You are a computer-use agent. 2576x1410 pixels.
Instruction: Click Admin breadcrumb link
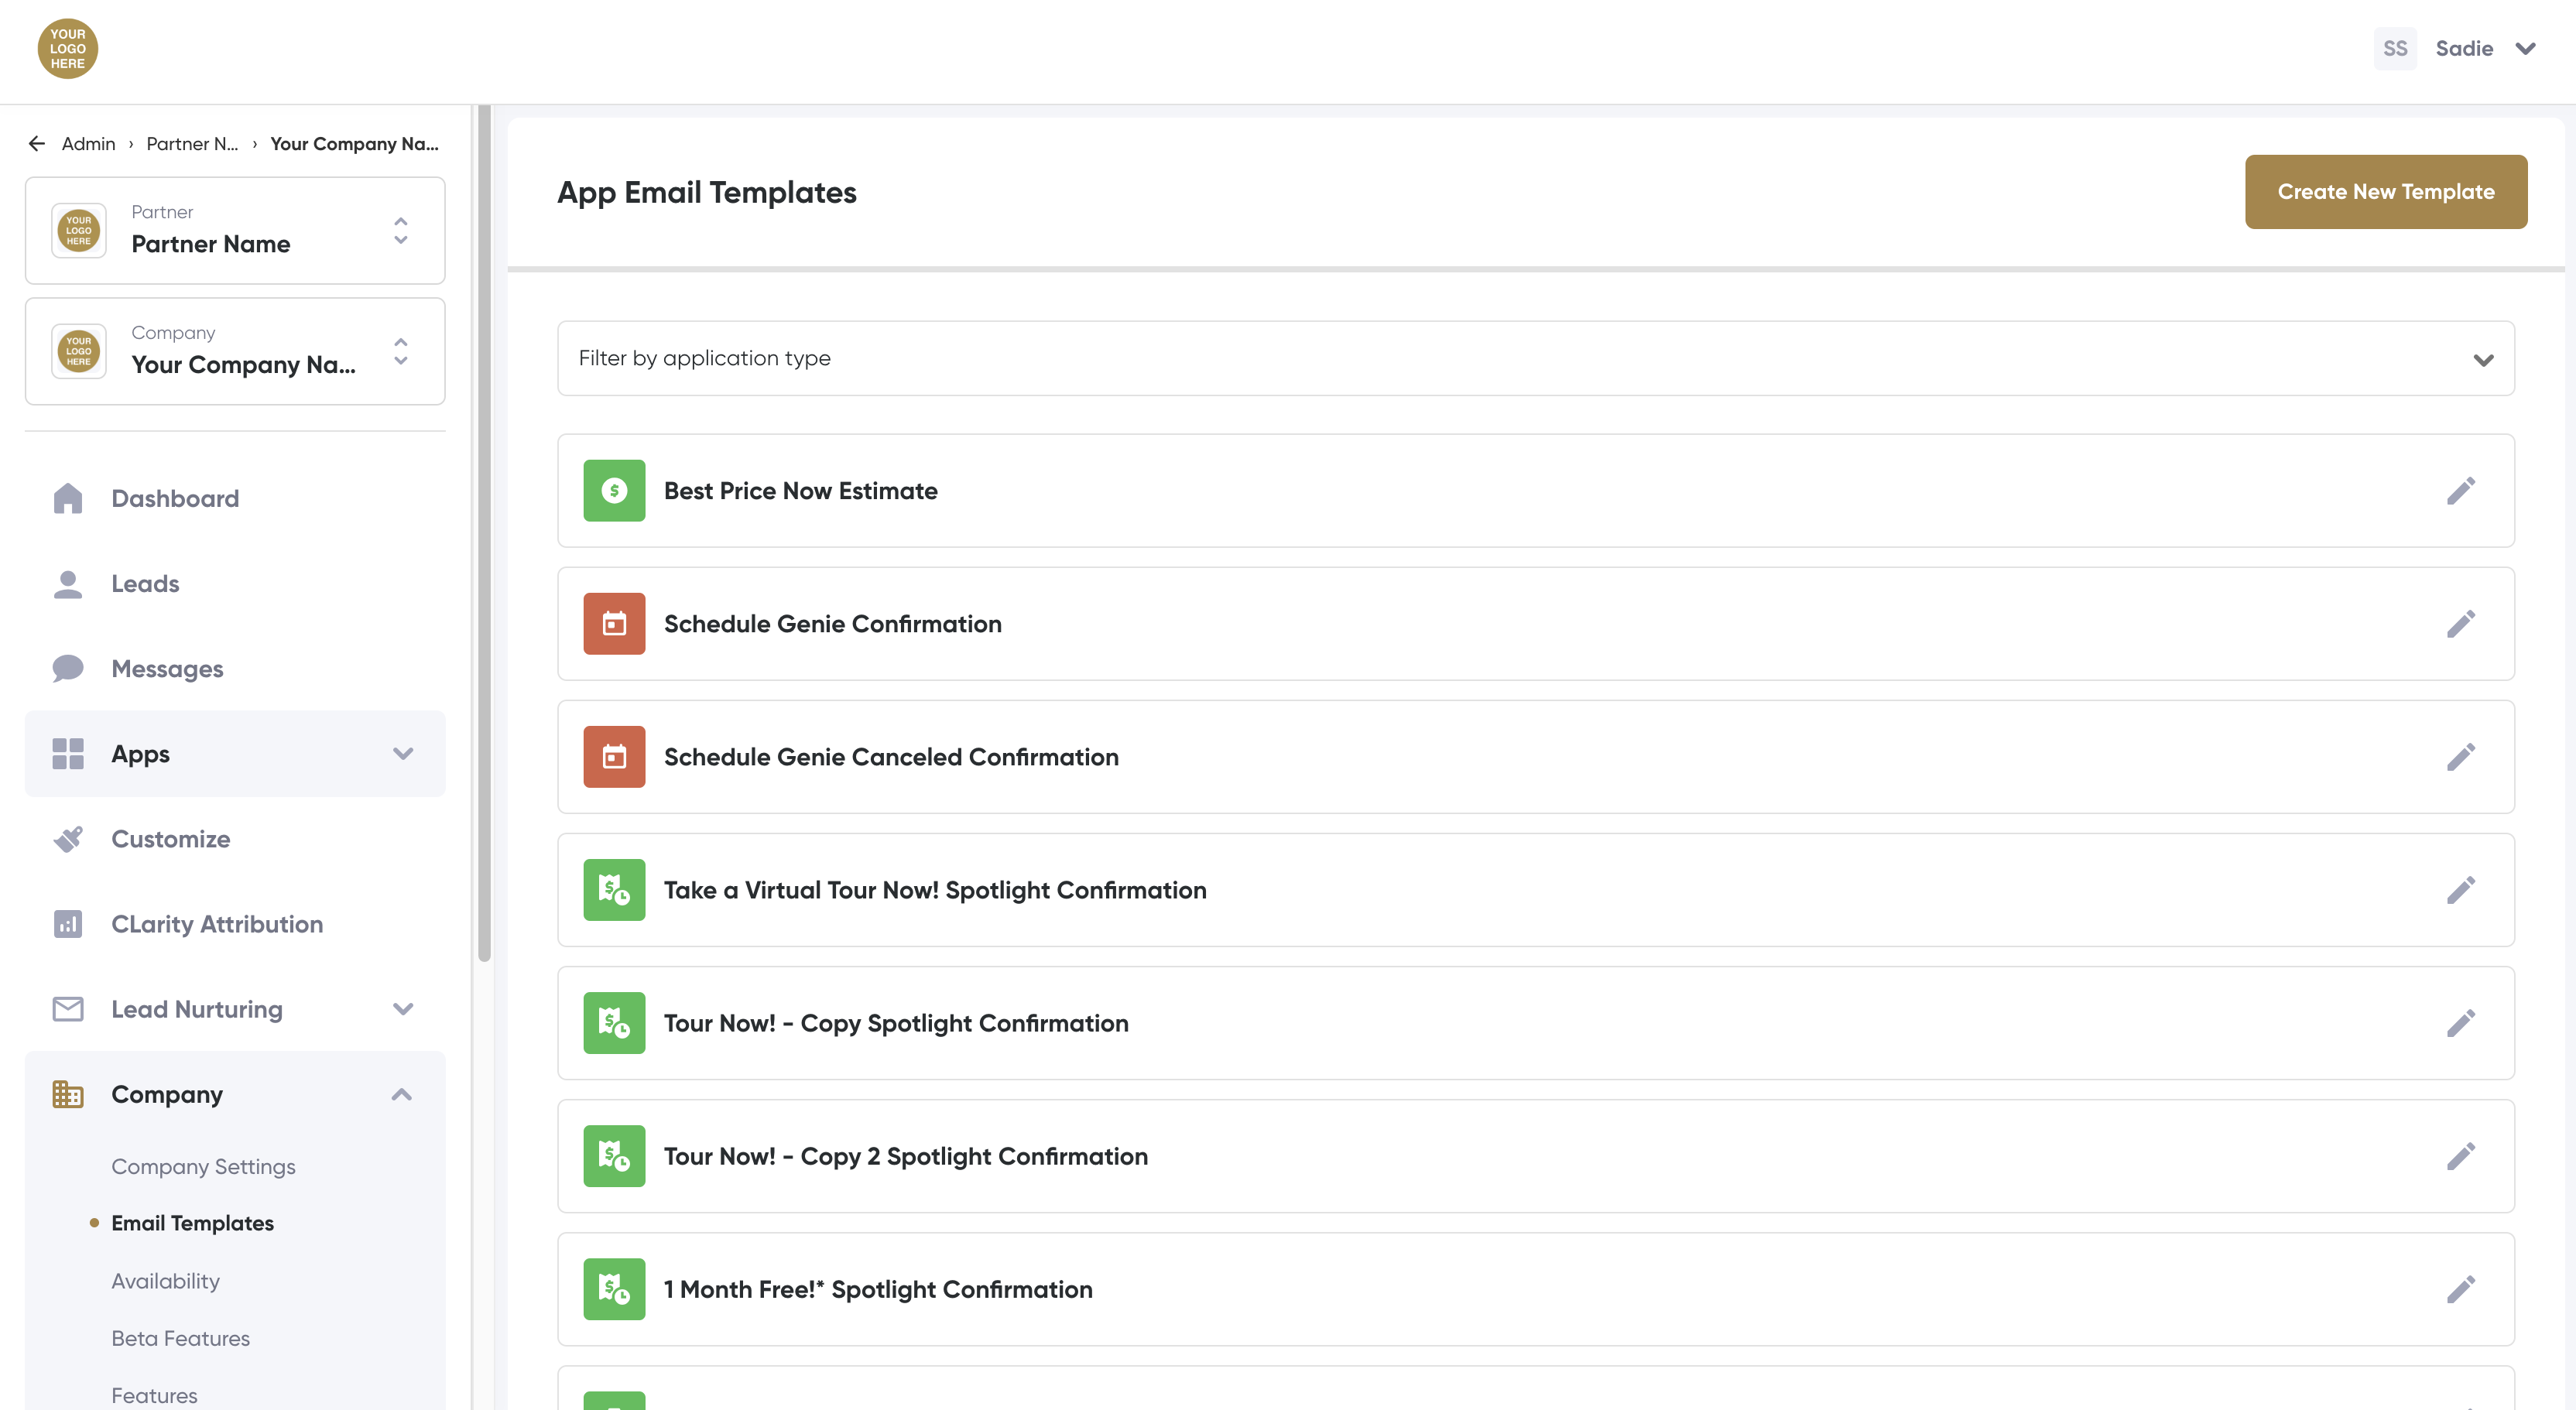[88, 144]
